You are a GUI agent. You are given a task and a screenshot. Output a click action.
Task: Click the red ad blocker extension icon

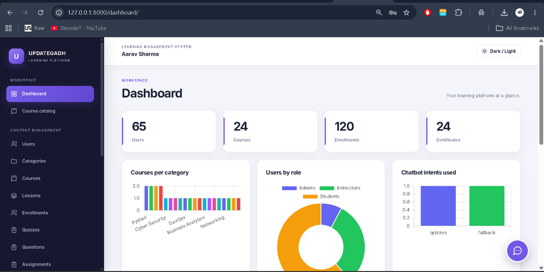pyautogui.click(x=428, y=12)
